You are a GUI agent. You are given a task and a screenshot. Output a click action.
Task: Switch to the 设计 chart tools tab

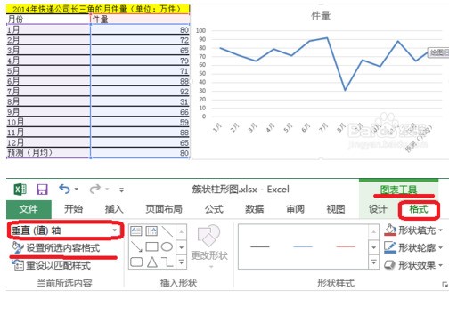378,209
